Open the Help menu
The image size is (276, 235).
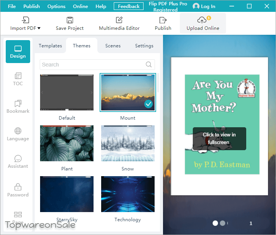101,6
